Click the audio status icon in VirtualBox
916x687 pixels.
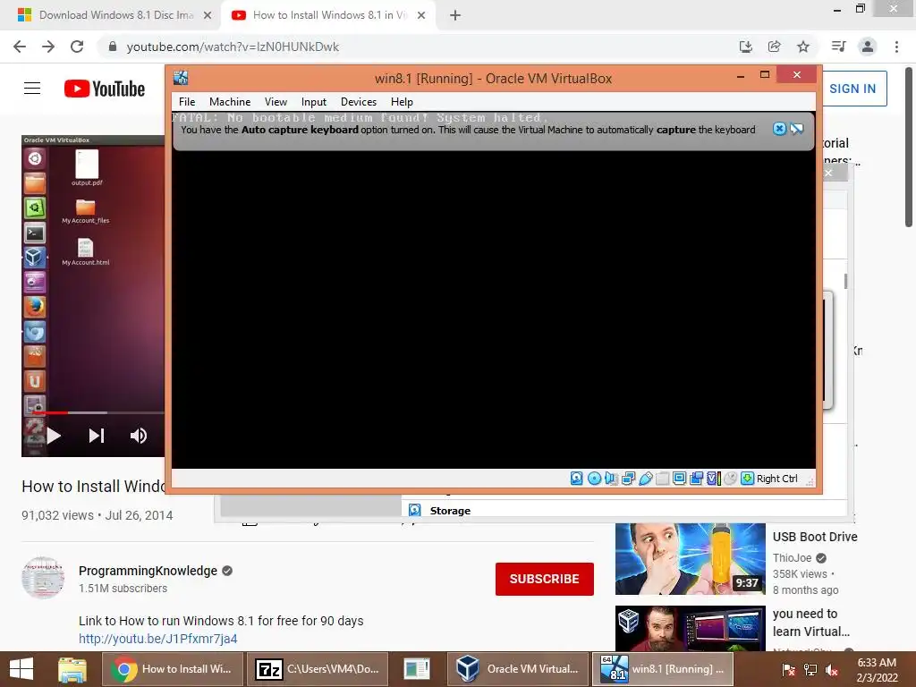click(611, 479)
